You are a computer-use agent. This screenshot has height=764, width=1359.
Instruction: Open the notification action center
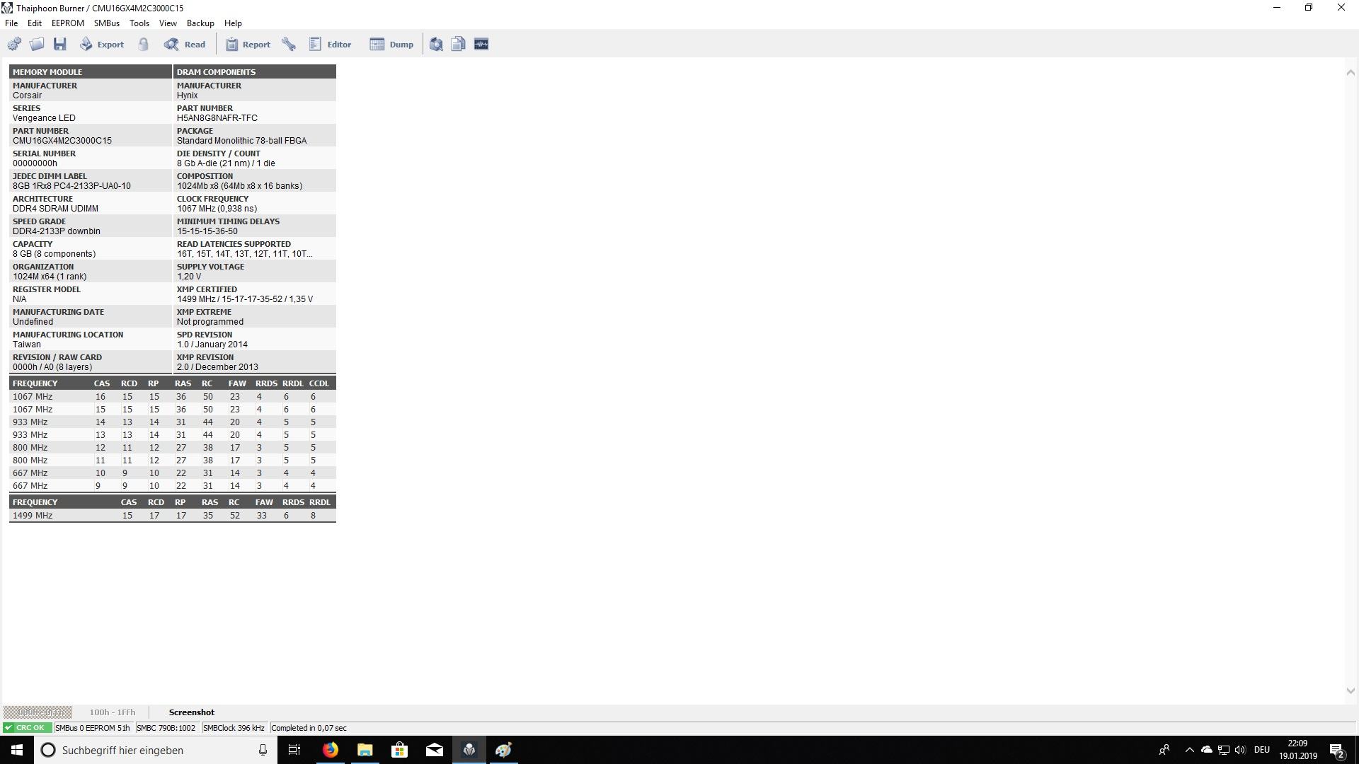[1337, 750]
